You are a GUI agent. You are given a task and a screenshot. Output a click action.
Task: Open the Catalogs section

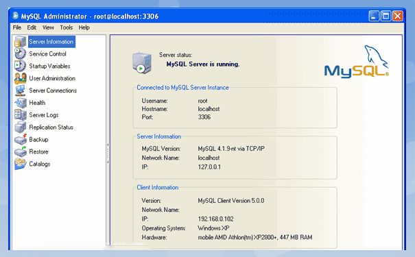[40, 164]
